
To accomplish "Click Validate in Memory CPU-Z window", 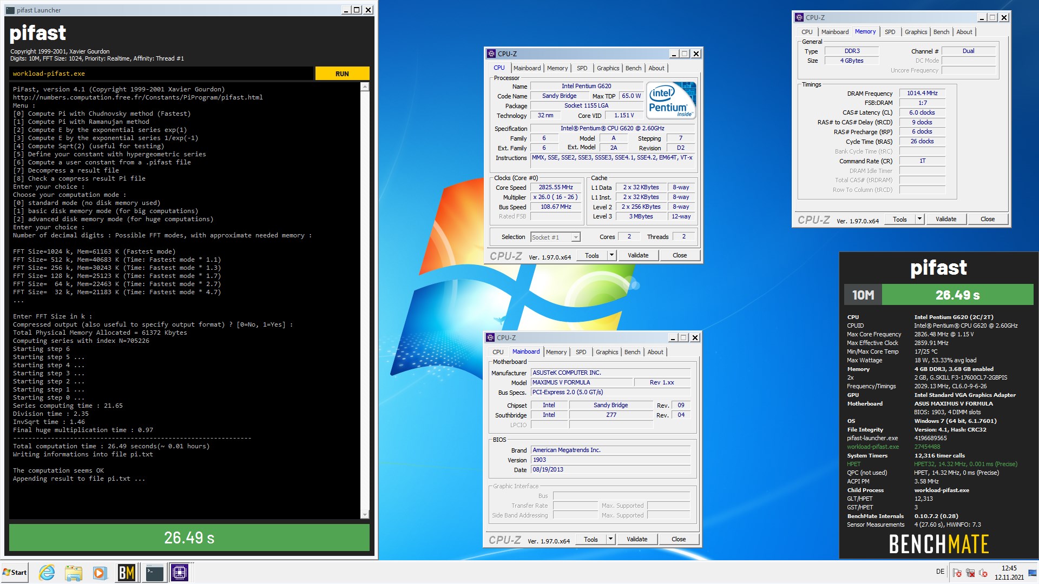I will 946,219.
